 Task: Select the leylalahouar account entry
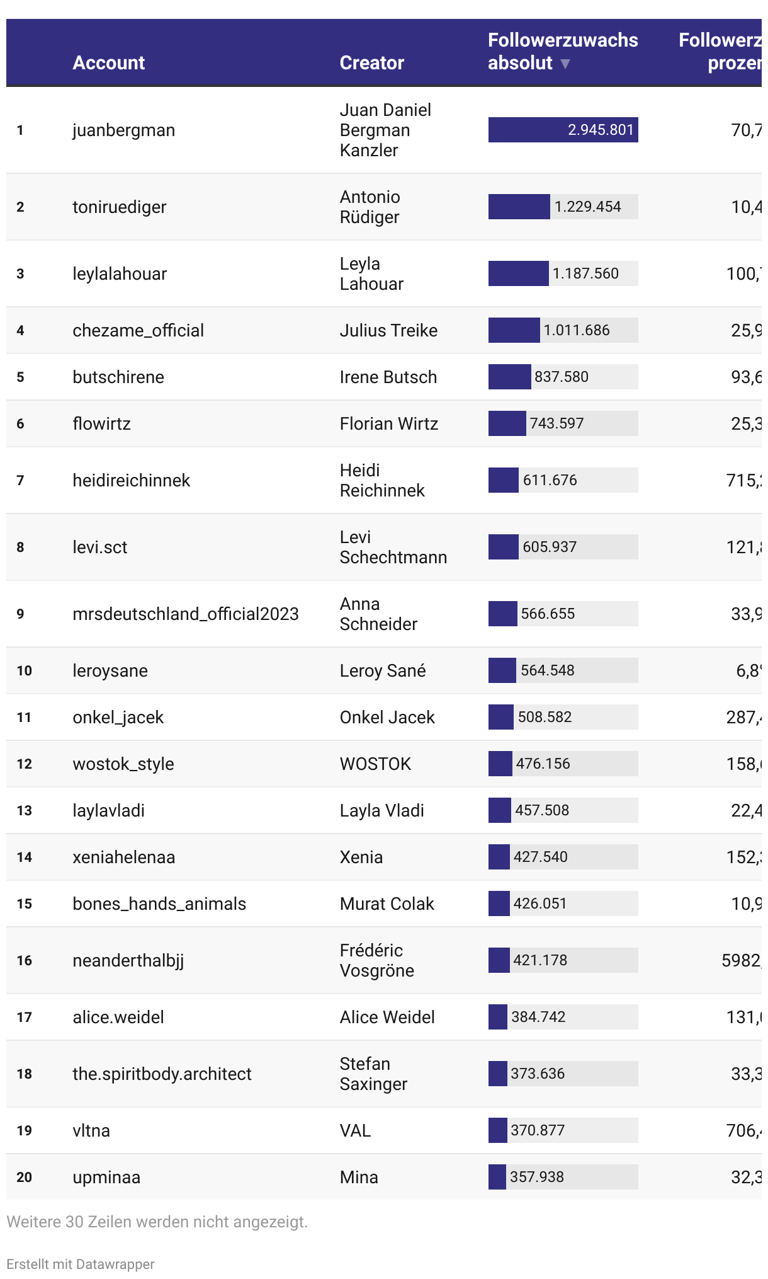pos(120,273)
